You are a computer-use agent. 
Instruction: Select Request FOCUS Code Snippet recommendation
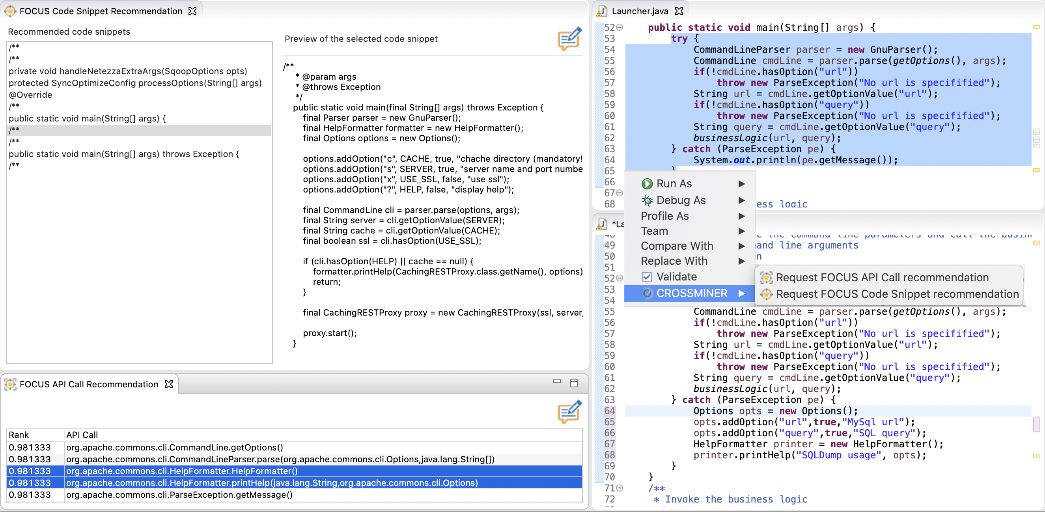click(x=896, y=294)
